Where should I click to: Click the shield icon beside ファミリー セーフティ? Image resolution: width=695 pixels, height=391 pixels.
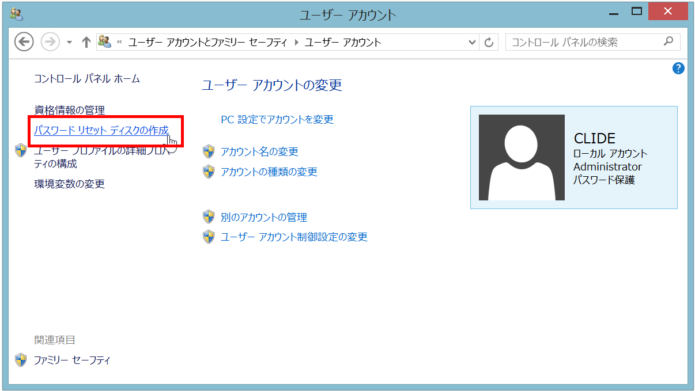21,360
